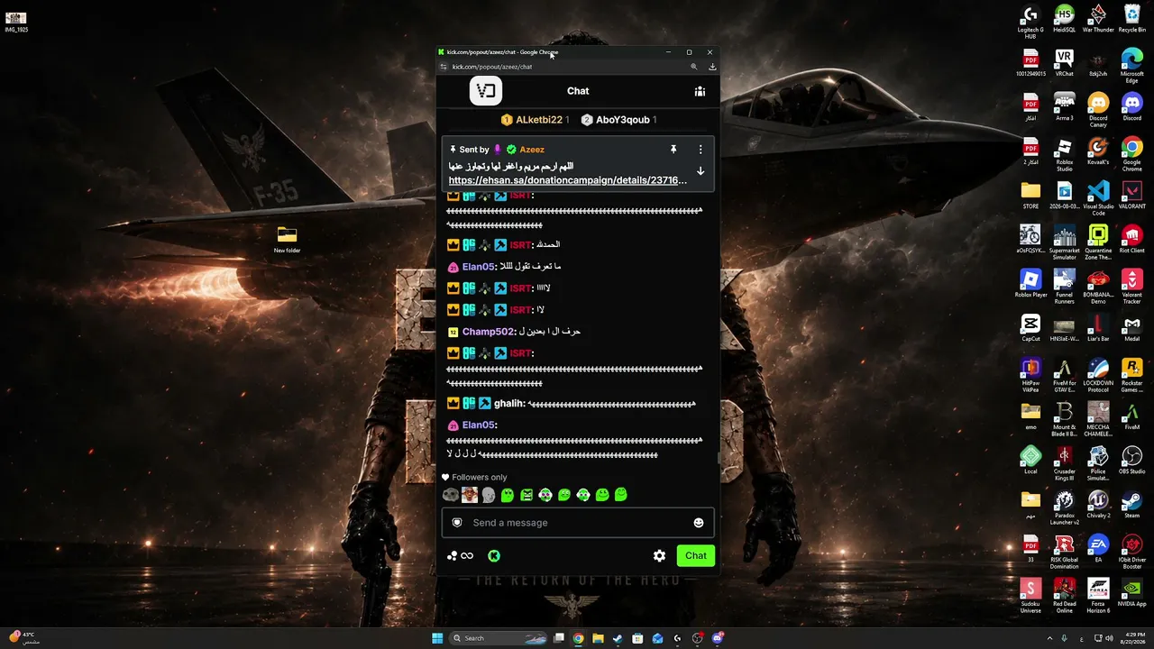Open File Explorer from taskbar
The image size is (1154, 649).
598,638
